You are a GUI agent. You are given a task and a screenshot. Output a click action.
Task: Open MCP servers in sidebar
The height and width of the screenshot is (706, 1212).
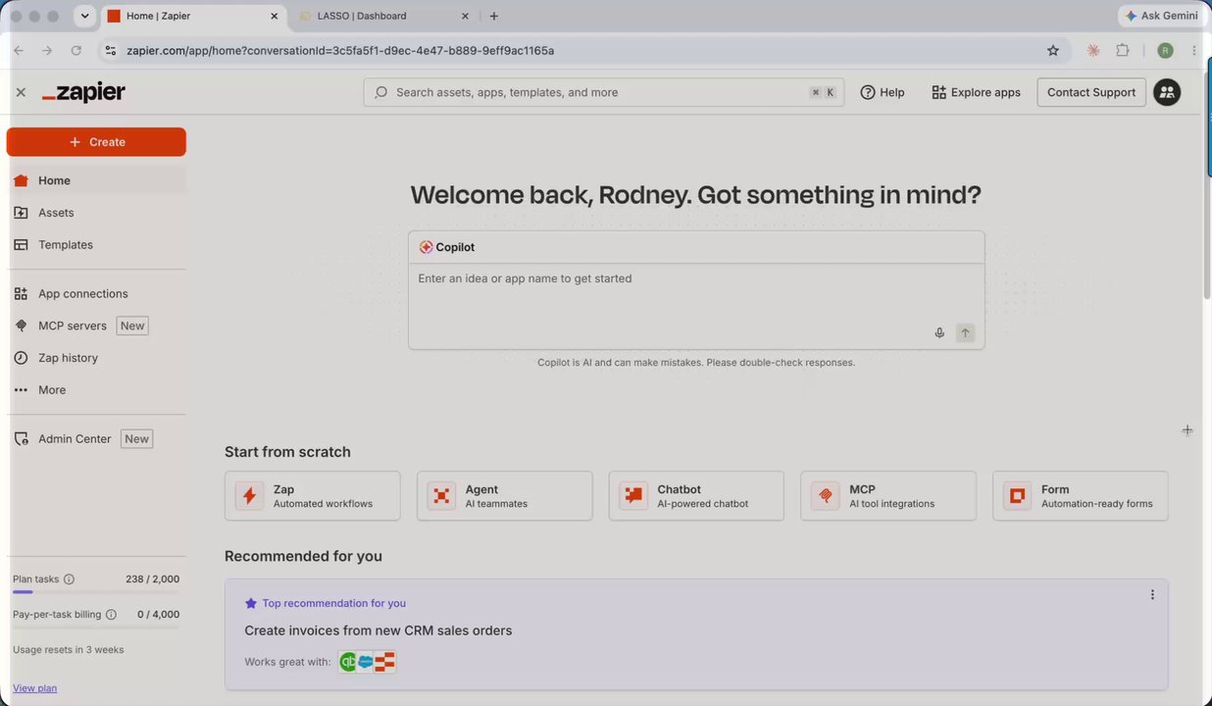click(96, 326)
